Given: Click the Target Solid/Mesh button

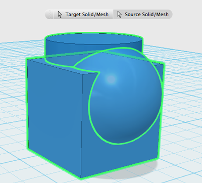Looking at the screenshot, I should [83, 15].
